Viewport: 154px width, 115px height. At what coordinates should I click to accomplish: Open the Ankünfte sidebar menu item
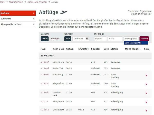coord(18,19)
